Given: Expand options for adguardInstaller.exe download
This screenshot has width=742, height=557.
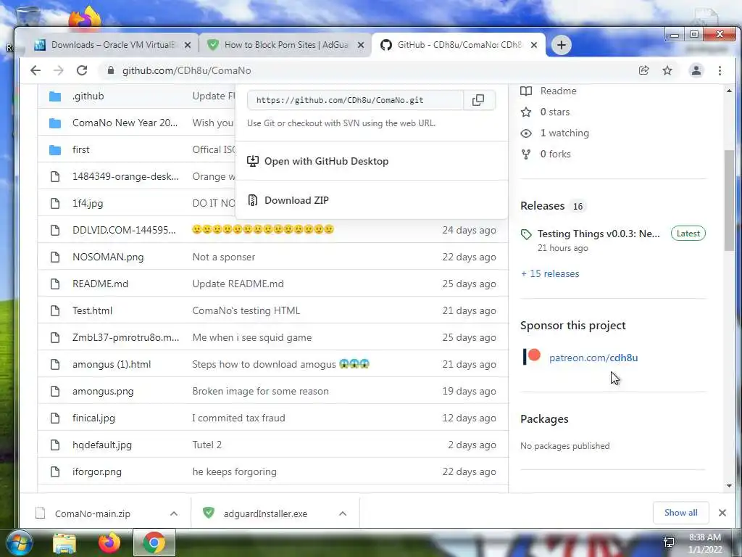Looking at the screenshot, I should point(343,513).
